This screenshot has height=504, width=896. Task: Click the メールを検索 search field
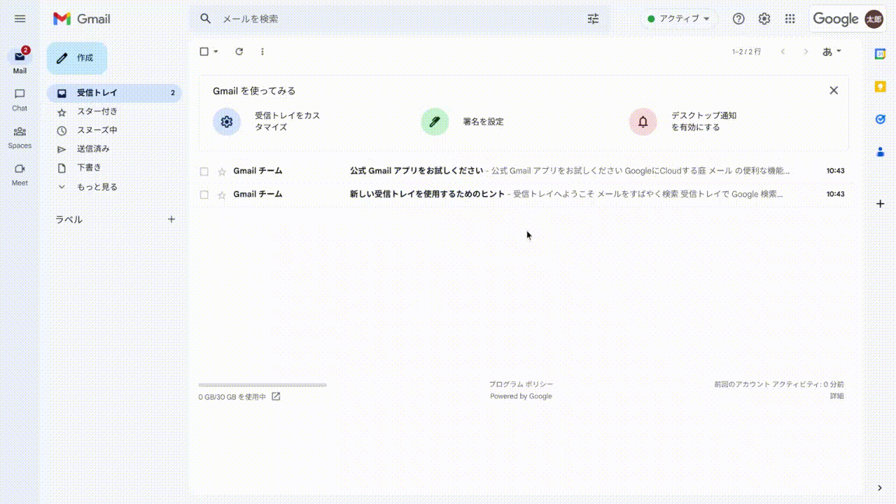pos(399,19)
